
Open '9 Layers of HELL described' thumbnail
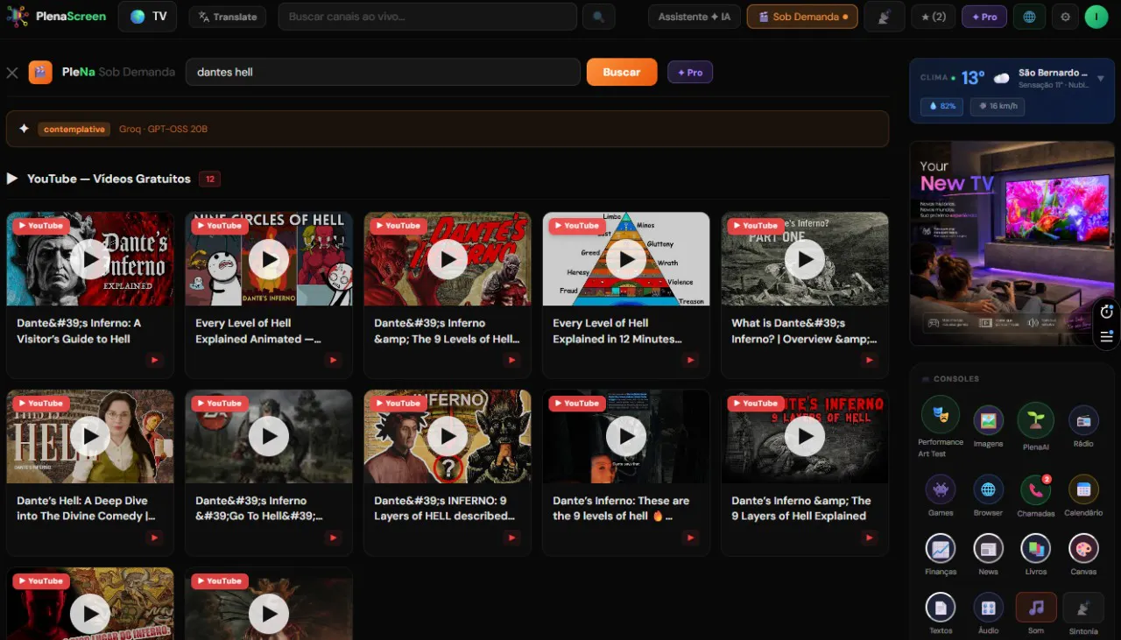coord(448,436)
